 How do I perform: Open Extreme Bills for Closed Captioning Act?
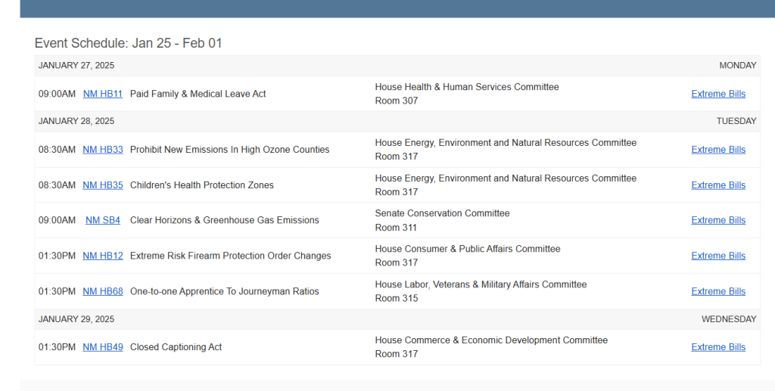[x=717, y=347]
